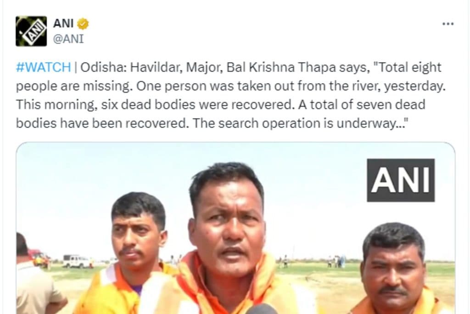
Task: Open the @ANI handle link
Action: 68,39
